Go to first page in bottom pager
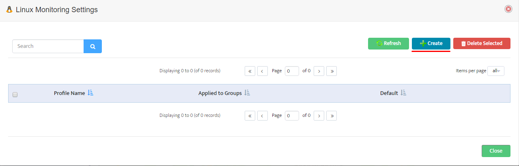519x166 pixels. tap(250, 116)
